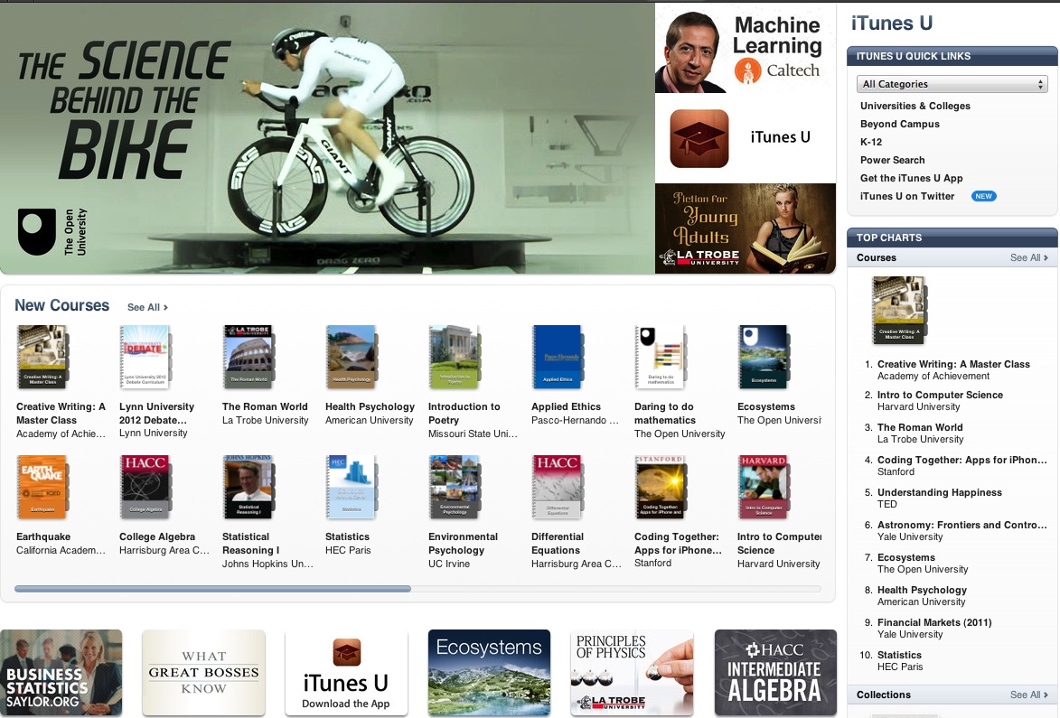Image resolution: width=1060 pixels, height=718 pixels.
Task: Click the Statistical Reasoning I title text
Action: [251, 544]
